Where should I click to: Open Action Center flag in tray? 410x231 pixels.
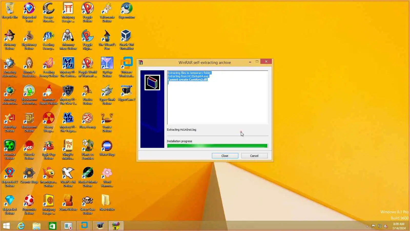(x=373, y=226)
